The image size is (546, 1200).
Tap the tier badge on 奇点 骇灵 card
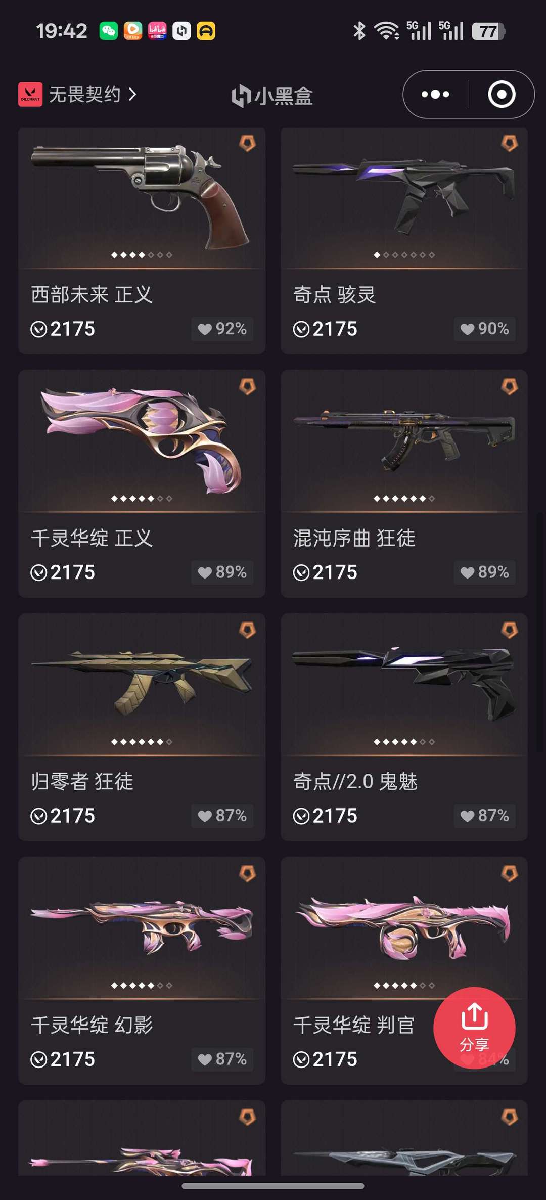(509, 143)
